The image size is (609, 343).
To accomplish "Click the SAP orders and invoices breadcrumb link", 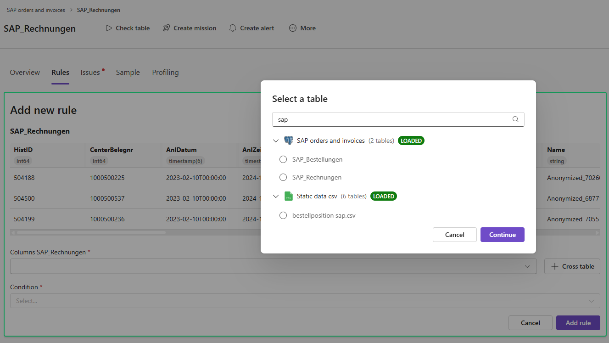I will 36,10.
